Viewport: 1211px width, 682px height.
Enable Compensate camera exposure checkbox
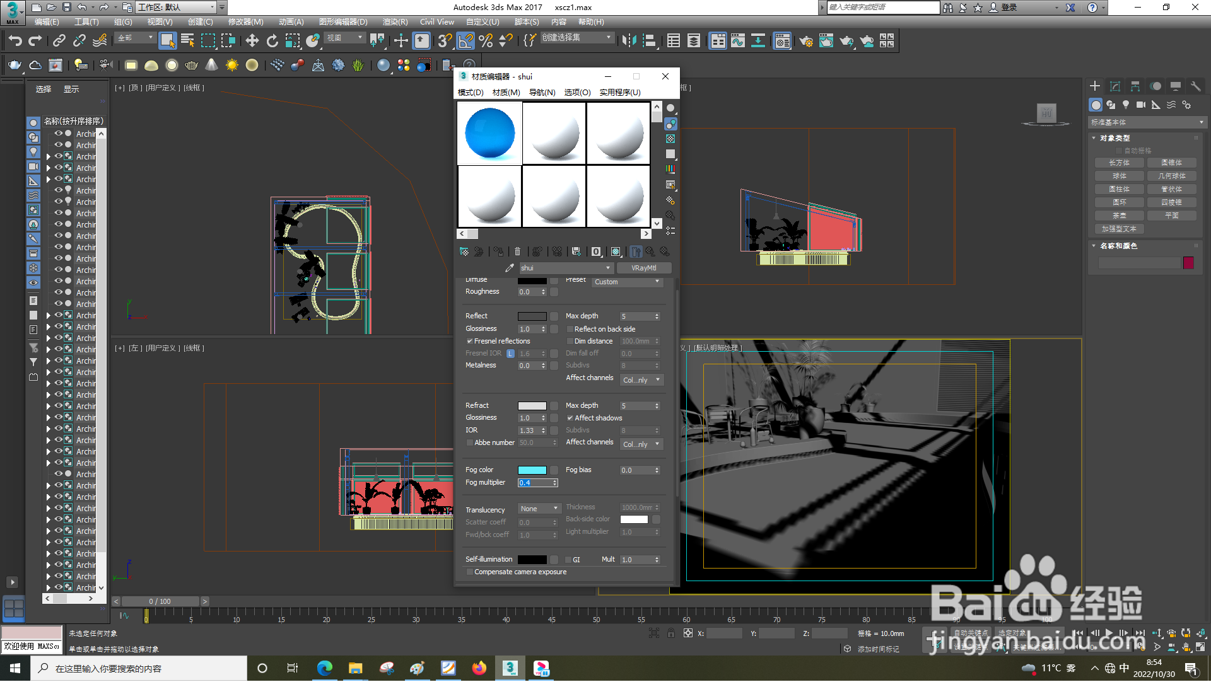[469, 572]
